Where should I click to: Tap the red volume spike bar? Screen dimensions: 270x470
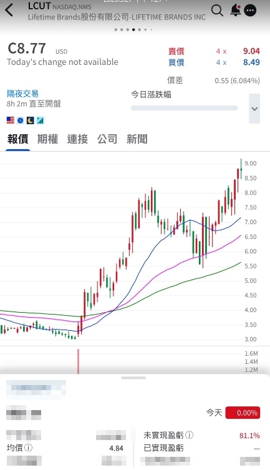79,361
